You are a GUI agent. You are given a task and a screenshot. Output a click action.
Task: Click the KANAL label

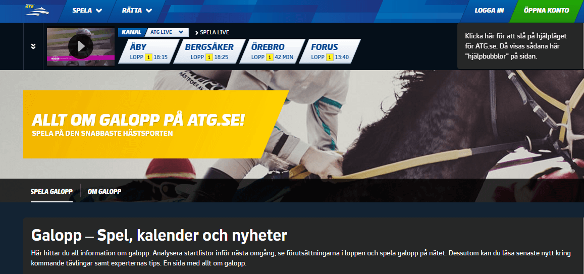(131, 32)
